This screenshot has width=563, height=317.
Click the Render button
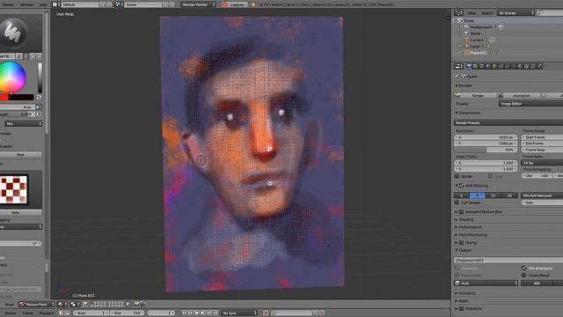click(x=476, y=95)
